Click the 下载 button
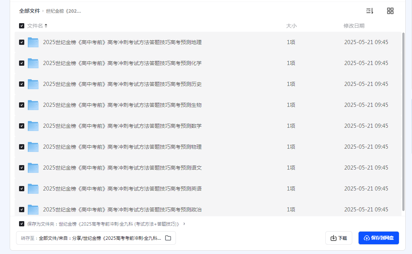Image resolution: width=412 pixels, height=254 pixels. point(339,238)
